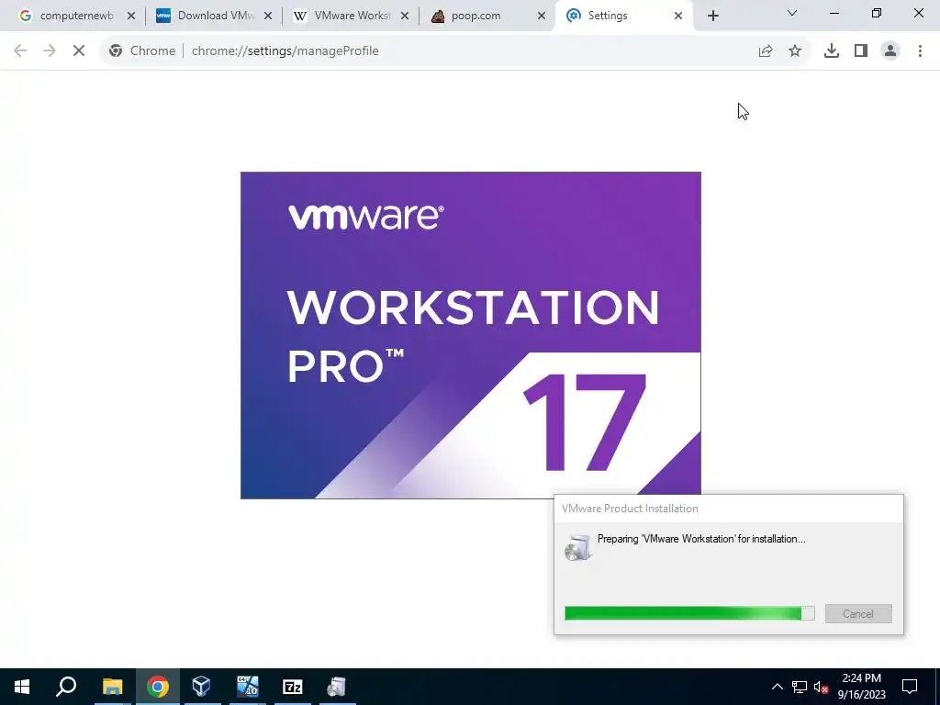The width and height of the screenshot is (940, 705).
Task: Click the installer disc icon in dialog
Action: tap(578, 547)
